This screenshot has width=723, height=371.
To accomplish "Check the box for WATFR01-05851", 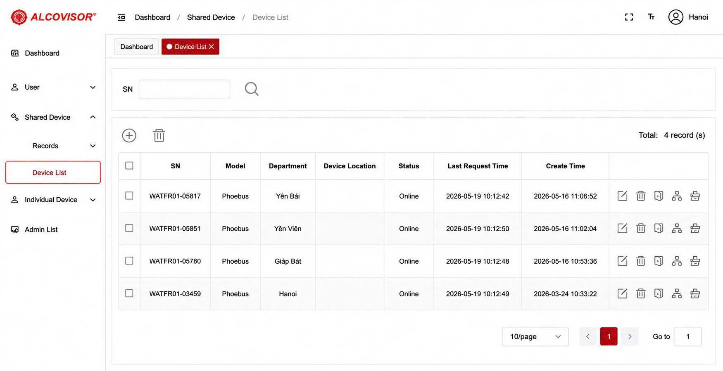I will (x=129, y=228).
